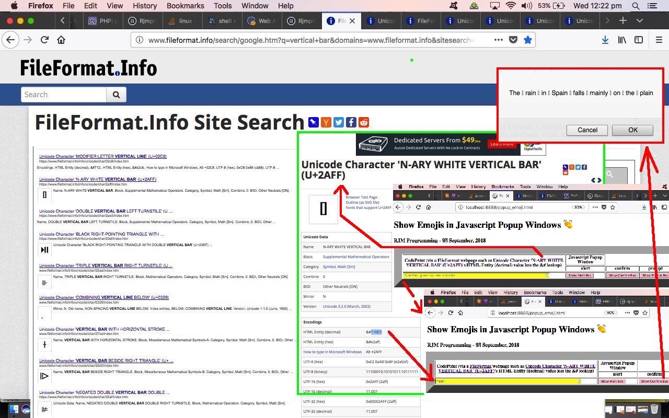The image size is (669, 418).
Task: Go to the Firefox home page
Action: (x=61, y=40)
